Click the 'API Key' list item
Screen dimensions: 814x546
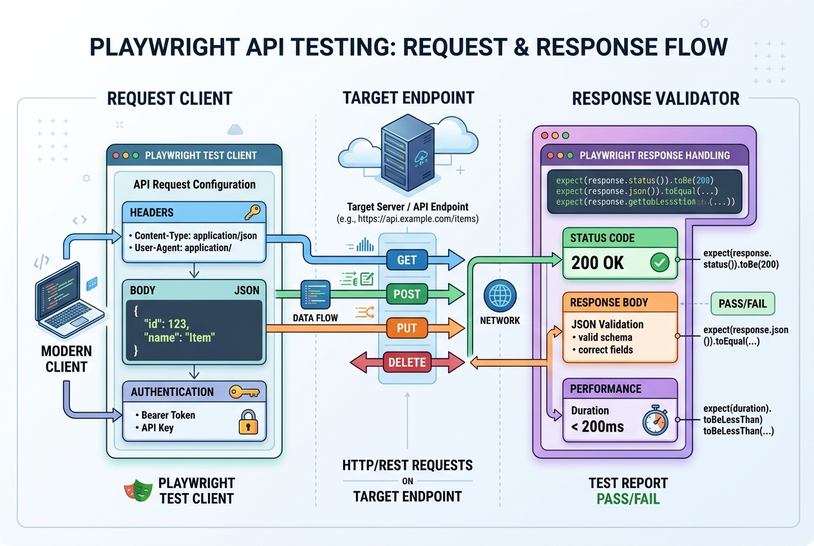pos(157,428)
